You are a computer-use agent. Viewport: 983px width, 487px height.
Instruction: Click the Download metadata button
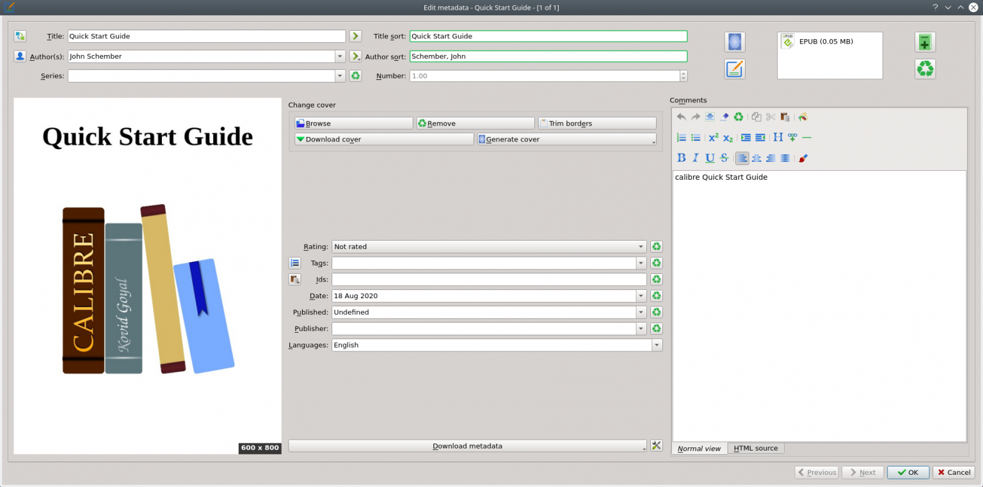(468, 446)
